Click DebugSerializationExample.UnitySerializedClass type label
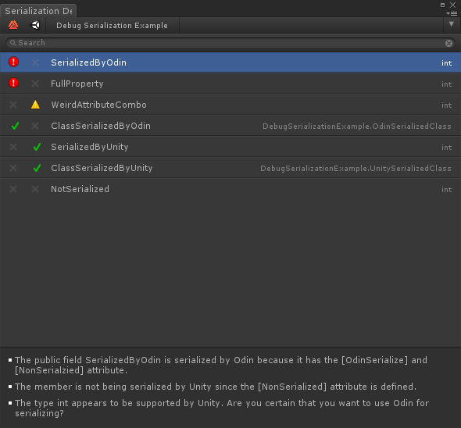The height and width of the screenshot is (428, 461). [356, 169]
